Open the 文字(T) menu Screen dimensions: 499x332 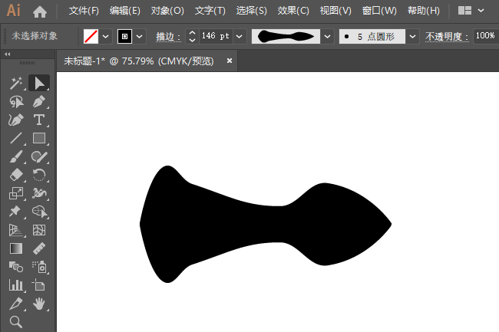click(210, 11)
